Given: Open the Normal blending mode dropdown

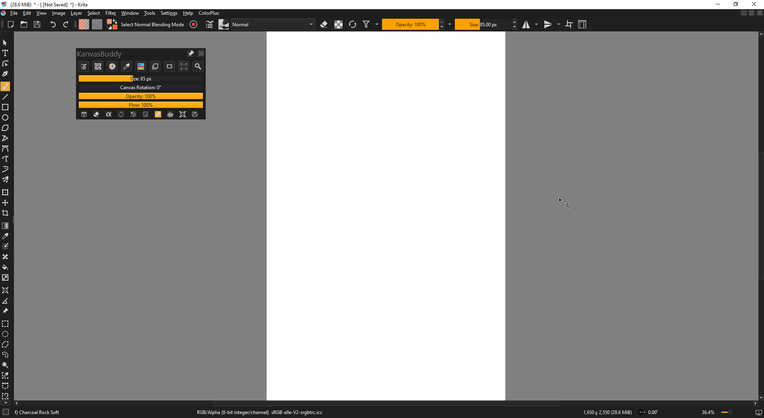Looking at the screenshot, I should point(273,25).
